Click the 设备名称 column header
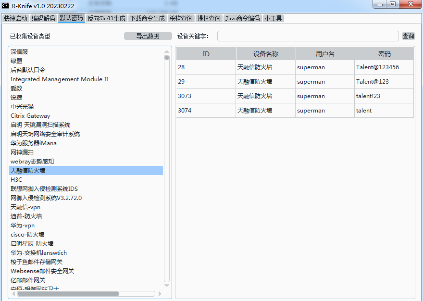423x301 pixels. (266, 54)
